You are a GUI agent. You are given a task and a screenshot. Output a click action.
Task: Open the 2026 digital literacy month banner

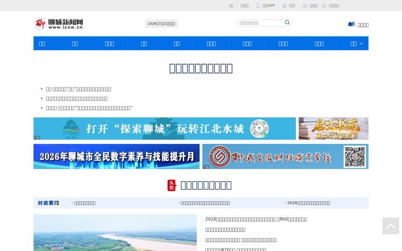pos(116,156)
